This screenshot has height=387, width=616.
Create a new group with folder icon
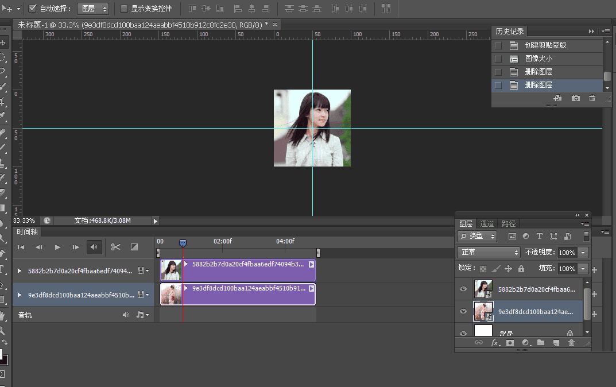(541, 343)
